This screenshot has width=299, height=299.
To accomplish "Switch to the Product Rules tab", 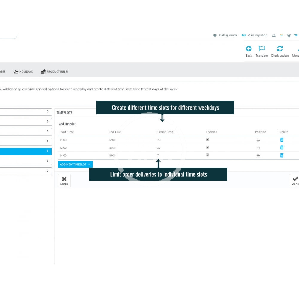I will tap(54, 72).
